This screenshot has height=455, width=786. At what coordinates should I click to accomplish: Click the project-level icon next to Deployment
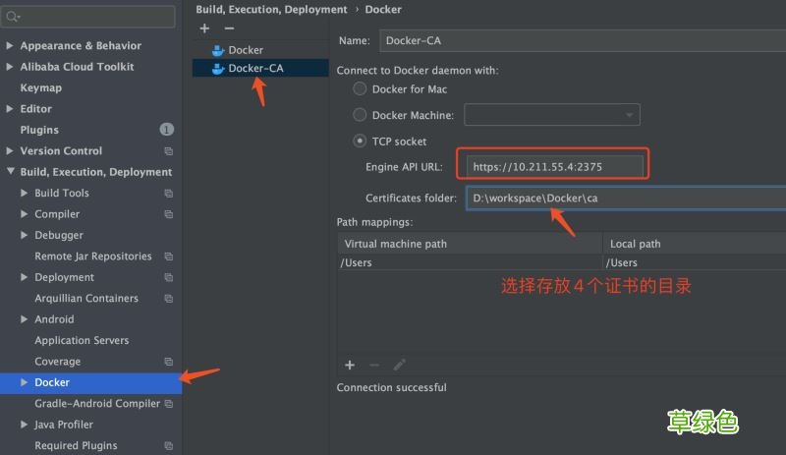pyautogui.click(x=169, y=277)
